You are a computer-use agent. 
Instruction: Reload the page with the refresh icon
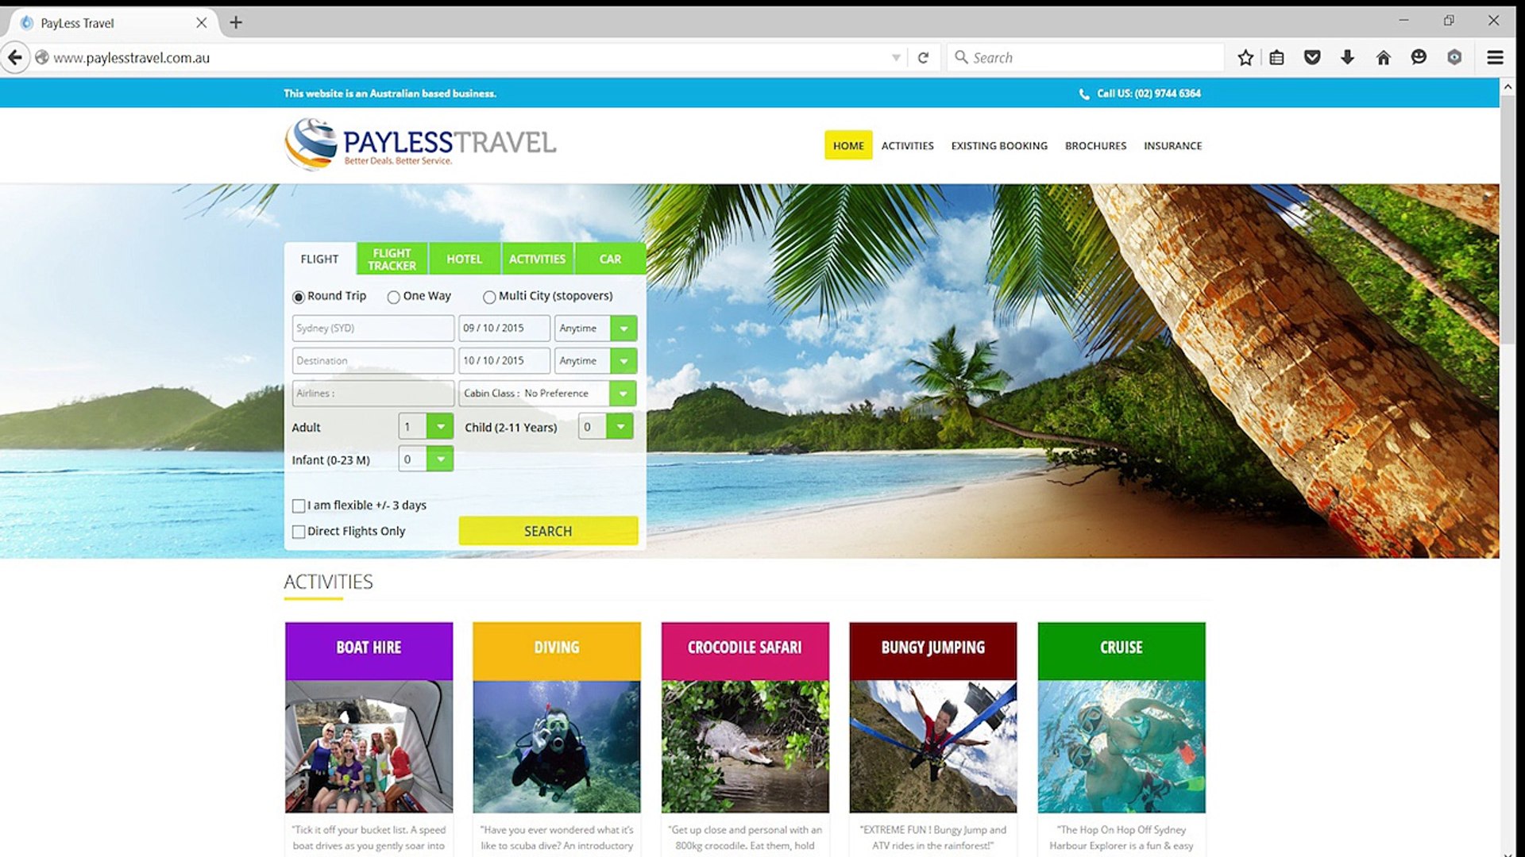923,58
